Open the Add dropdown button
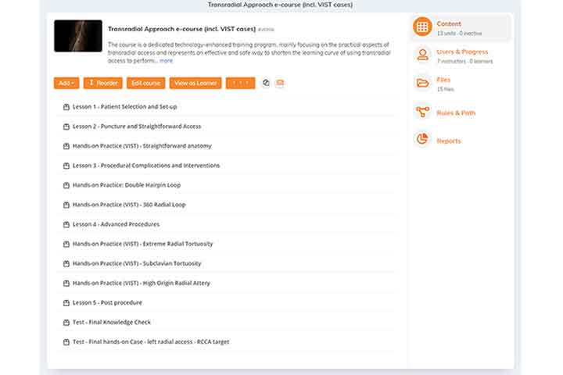Screen dimensions: 563x375 click(x=66, y=83)
